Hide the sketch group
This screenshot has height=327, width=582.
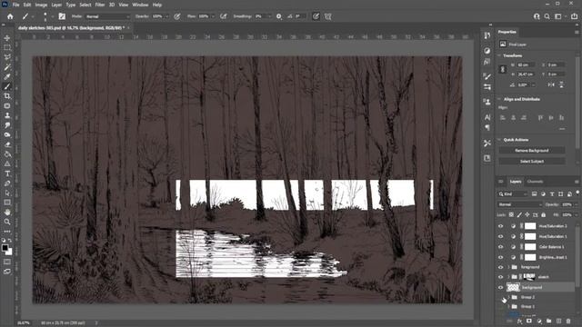pyautogui.click(x=500, y=277)
